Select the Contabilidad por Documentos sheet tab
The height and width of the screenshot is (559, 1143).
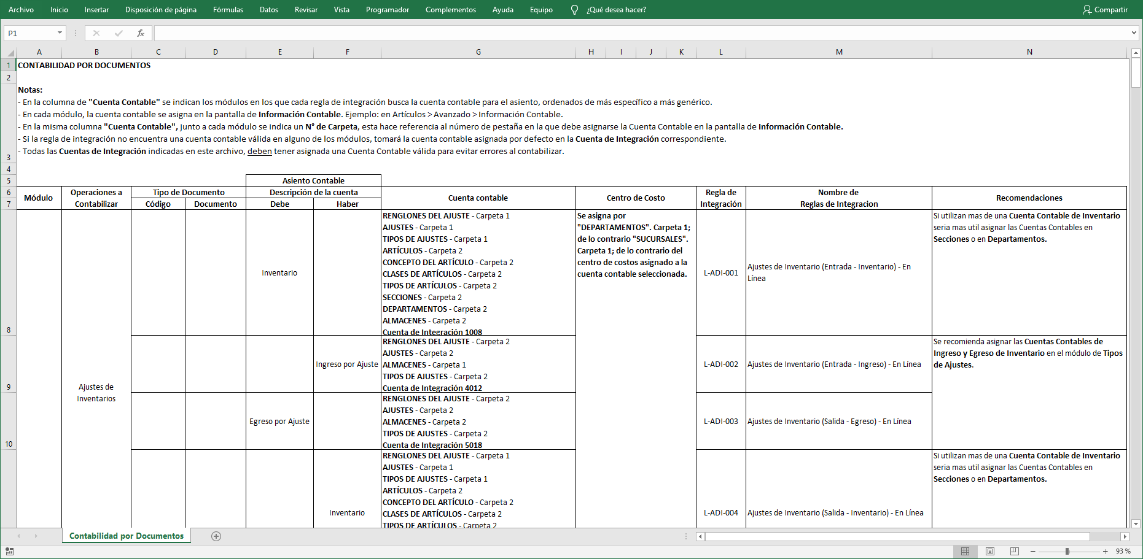[126, 536]
